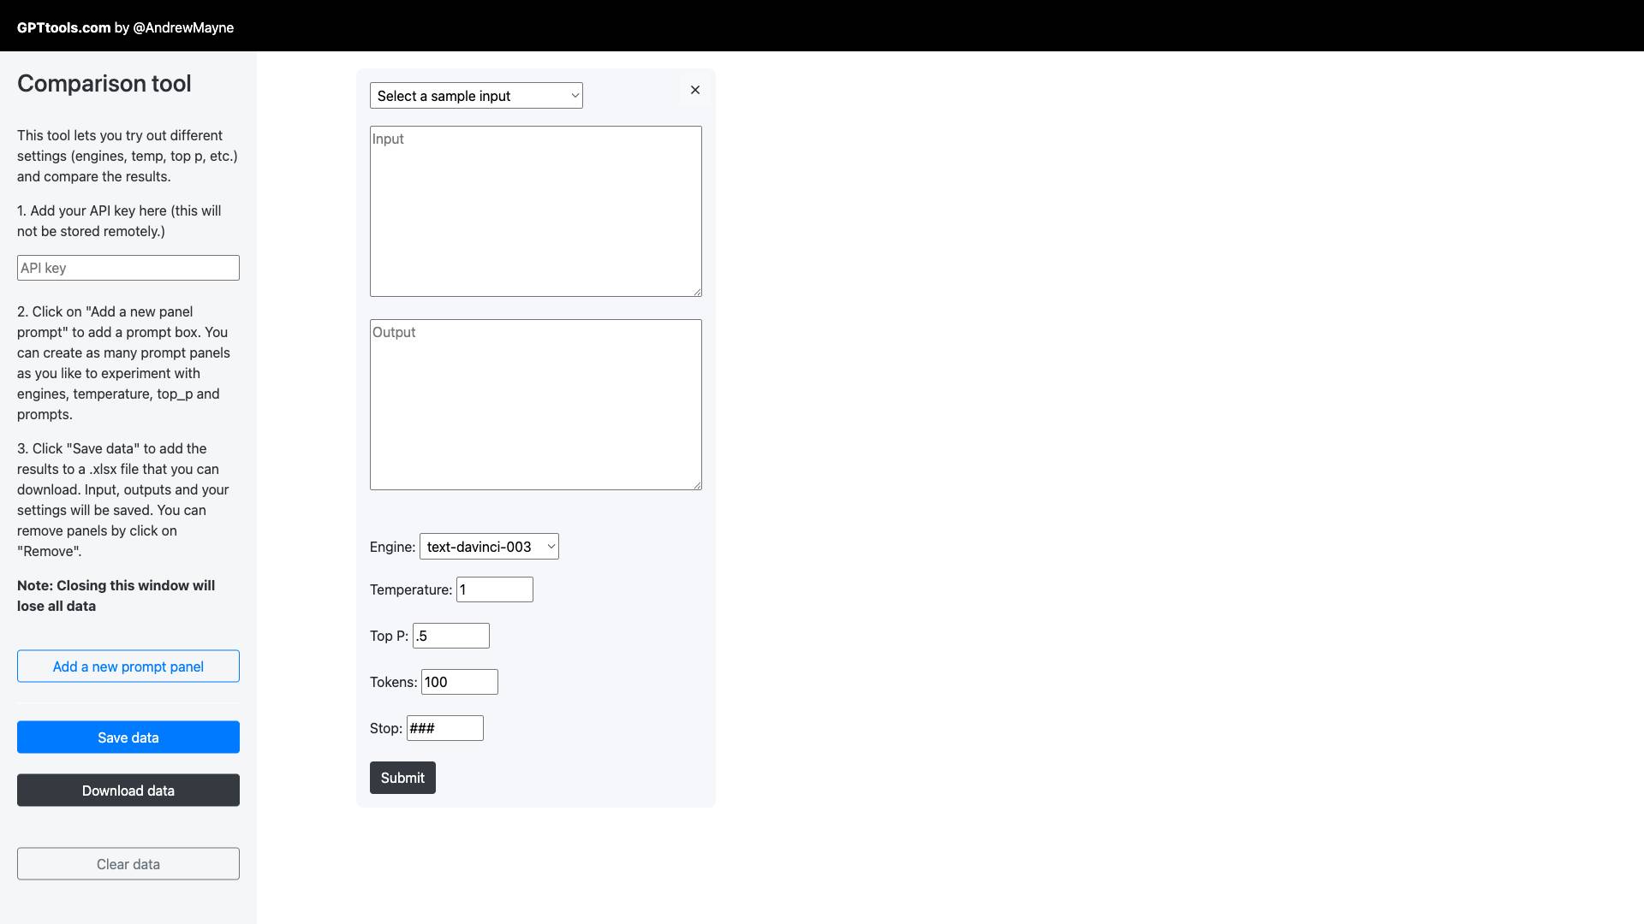The height and width of the screenshot is (924, 1644).
Task: Focus the API key field
Action: [x=128, y=268]
